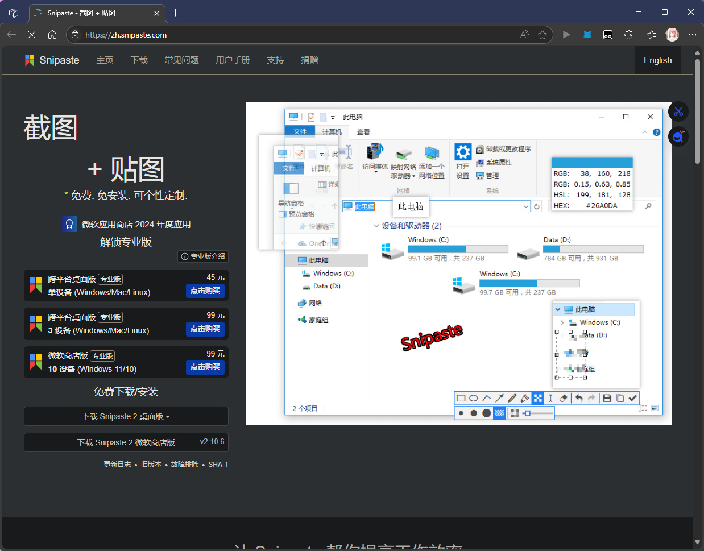Click the 解锁专业版 heading
The height and width of the screenshot is (551, 704).
tap(126, 242)
